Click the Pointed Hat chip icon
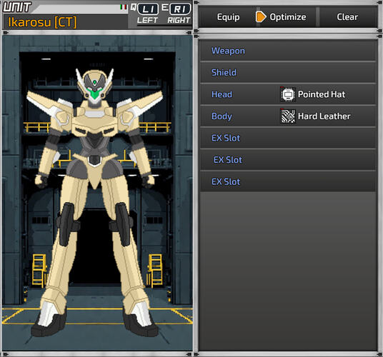The image size is (383, 357). 288,94
